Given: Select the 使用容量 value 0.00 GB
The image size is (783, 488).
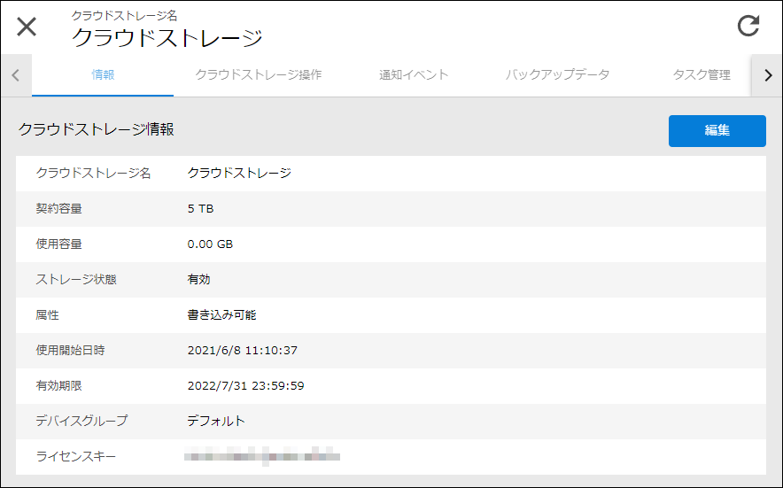Looking at the screenshot, I should [x=210, y=244].
